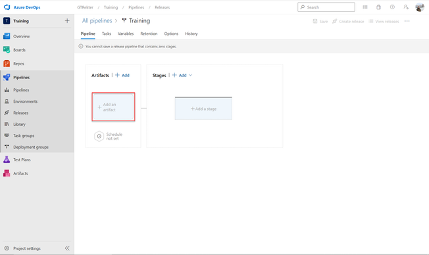Click the marketplace shopping bag icon
The image size is (429, 255).
378,7
